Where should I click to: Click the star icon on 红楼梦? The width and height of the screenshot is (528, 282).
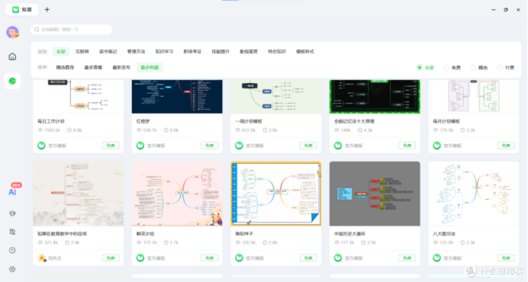click(x=166, y=130)
